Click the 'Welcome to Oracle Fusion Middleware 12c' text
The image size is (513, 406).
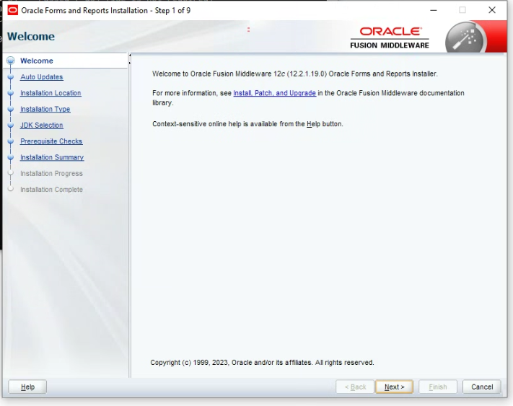(295, 74)
